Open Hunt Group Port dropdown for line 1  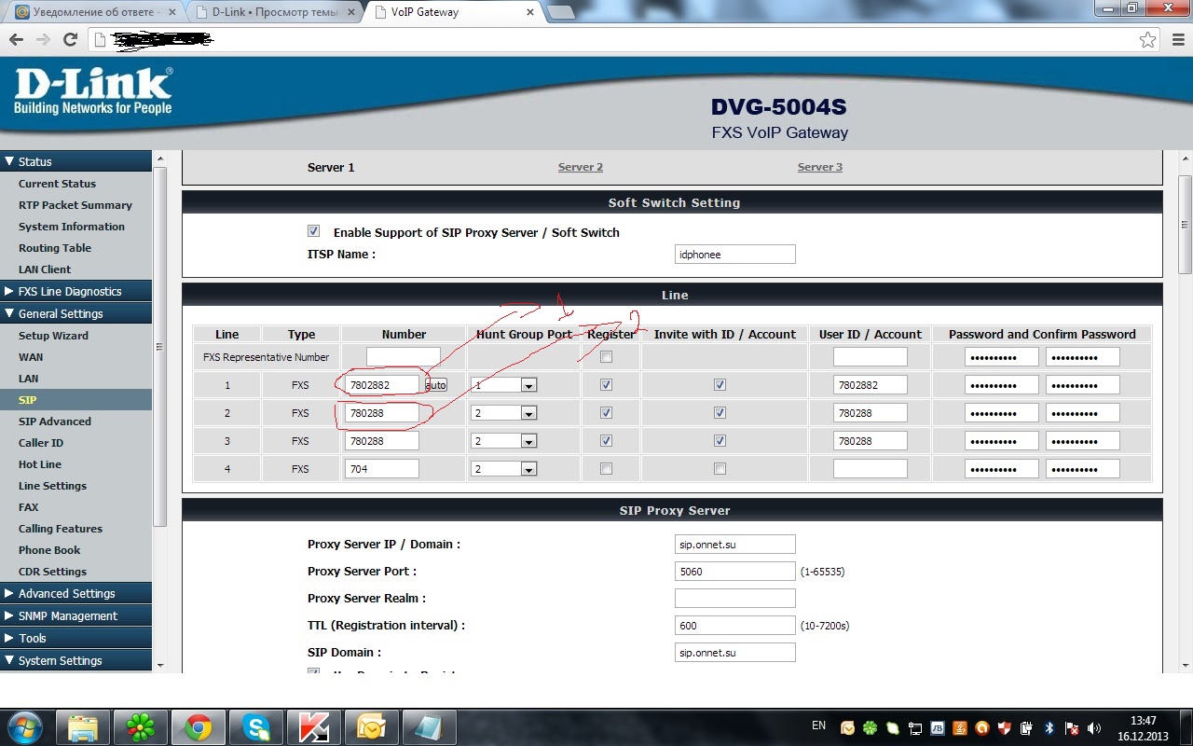(x=504, y=385)
